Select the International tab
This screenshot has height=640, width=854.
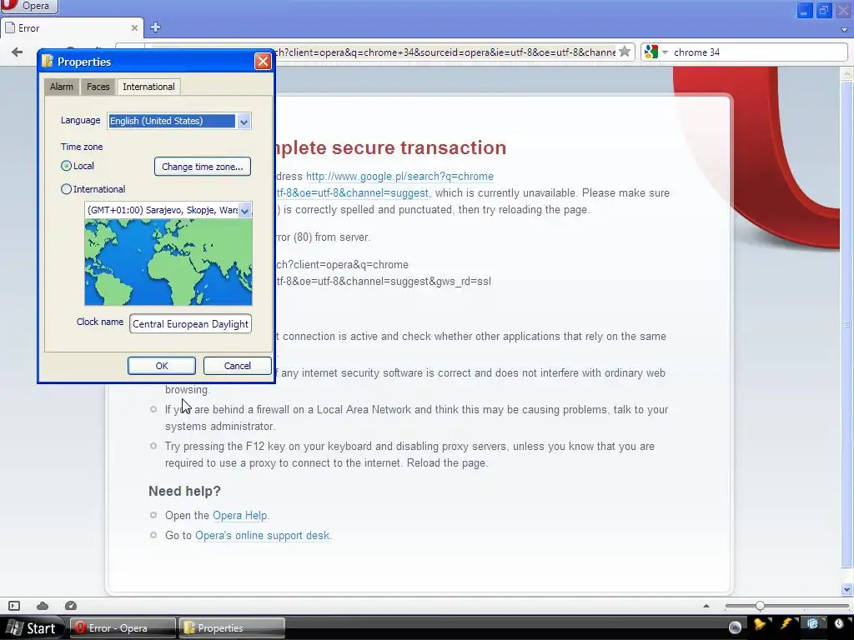click(x=148, y=87)
